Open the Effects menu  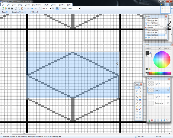[46, 5]
